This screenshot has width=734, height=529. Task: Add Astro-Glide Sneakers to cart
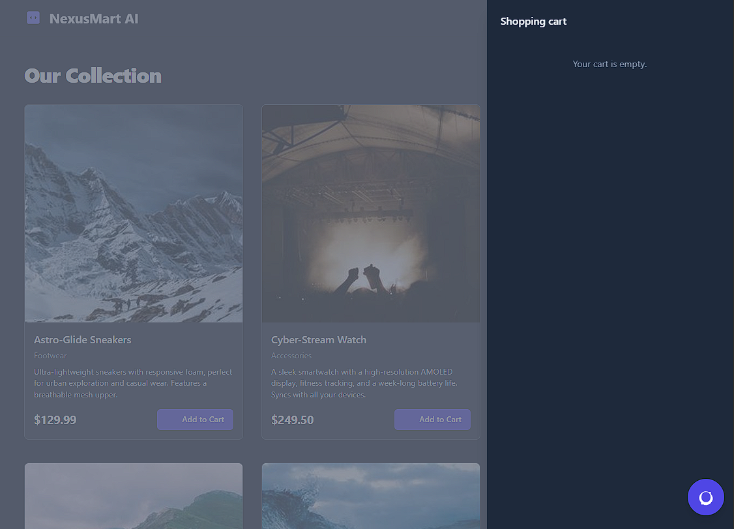point(195,420)
